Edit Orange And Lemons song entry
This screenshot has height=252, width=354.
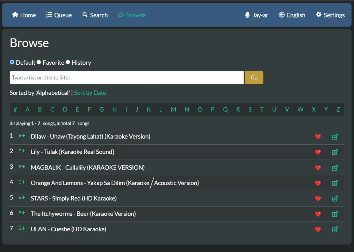click(335, 183)
